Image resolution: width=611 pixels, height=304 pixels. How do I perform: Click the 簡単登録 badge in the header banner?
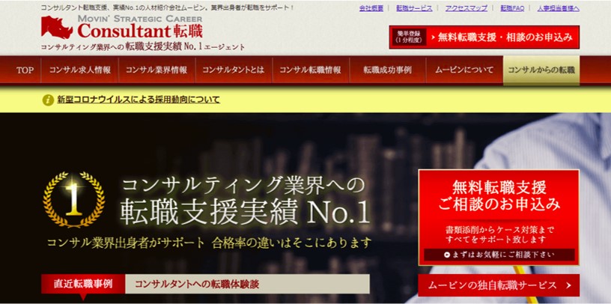pos(408,37)
